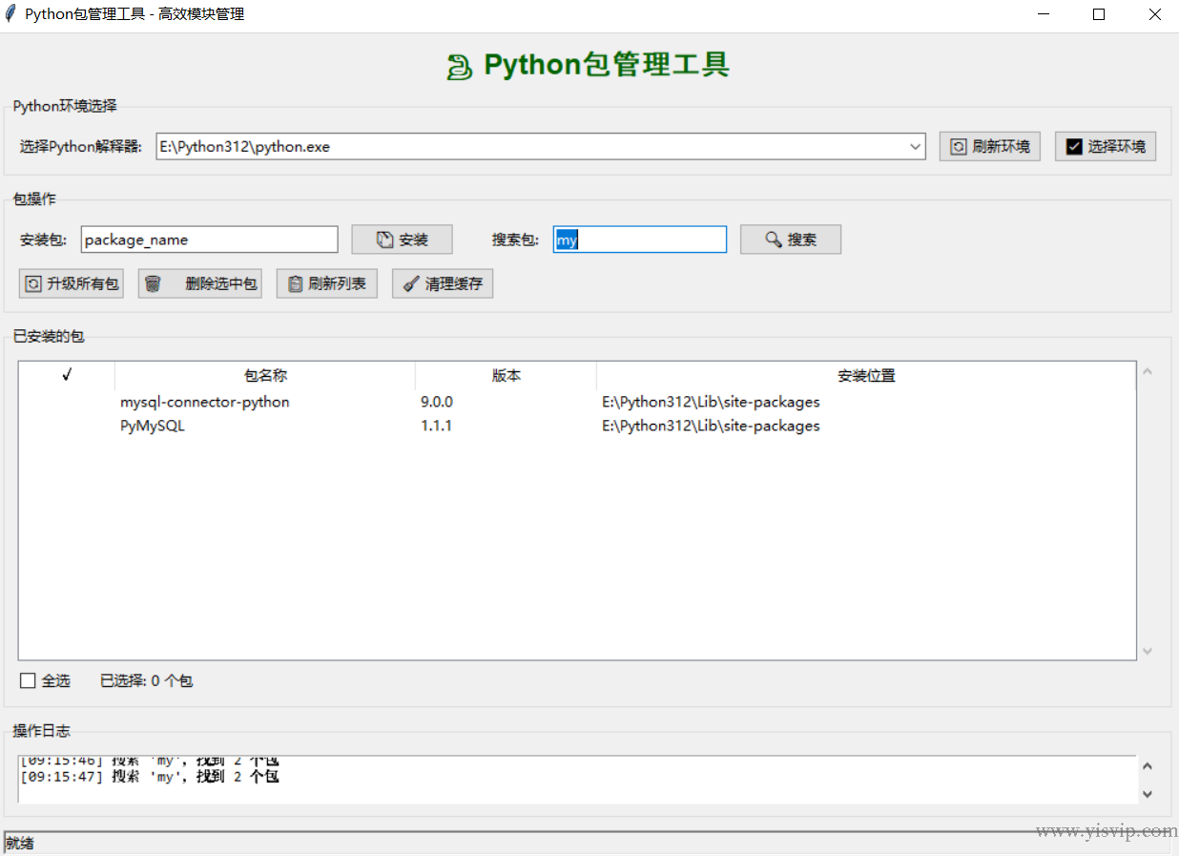Click the Python snake logo in the title

coord(459,64)
